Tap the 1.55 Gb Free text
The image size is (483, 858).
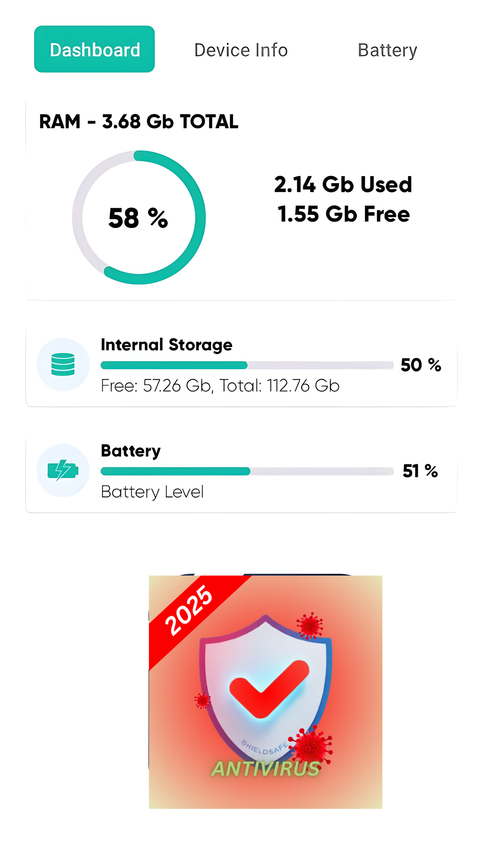(x=343, y=214)
